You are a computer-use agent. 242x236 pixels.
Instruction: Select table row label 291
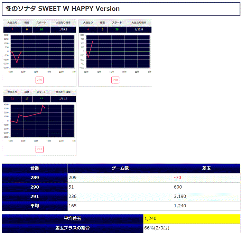point(35,197)
